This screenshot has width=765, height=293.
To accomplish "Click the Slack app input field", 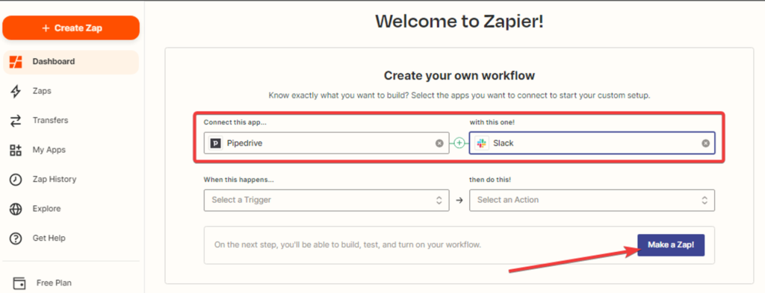I will [x=592, y=143].
